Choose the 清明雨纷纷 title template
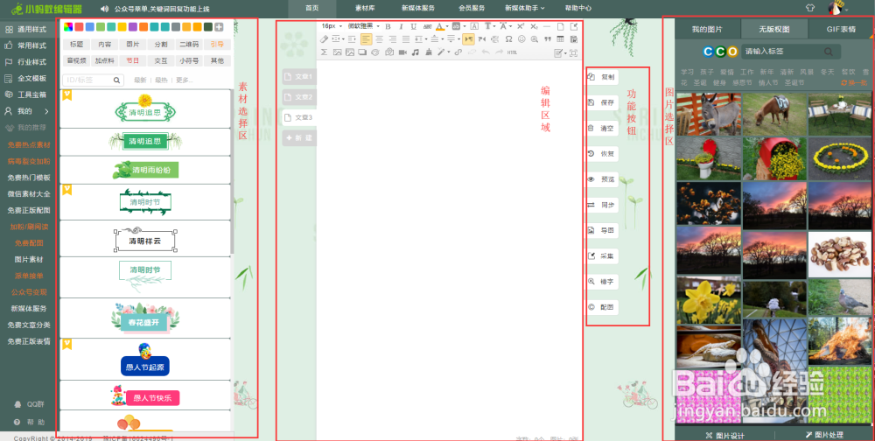Image resolution: width=875 pixels, height=441 pixels. pyautogui.click(x=145, y=170)
